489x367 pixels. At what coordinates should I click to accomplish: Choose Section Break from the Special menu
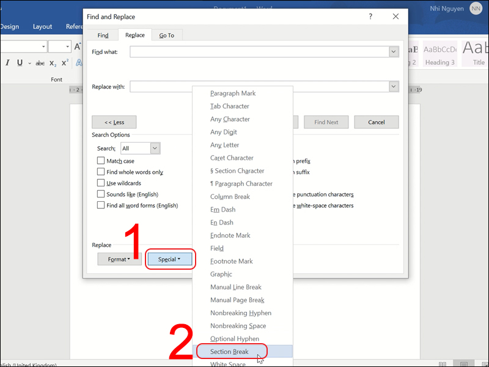[x=229, y=352]
